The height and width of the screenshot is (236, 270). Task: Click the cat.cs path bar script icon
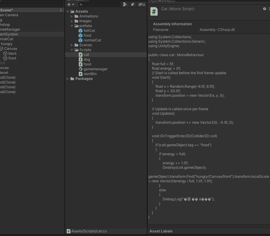coord(69,231)
